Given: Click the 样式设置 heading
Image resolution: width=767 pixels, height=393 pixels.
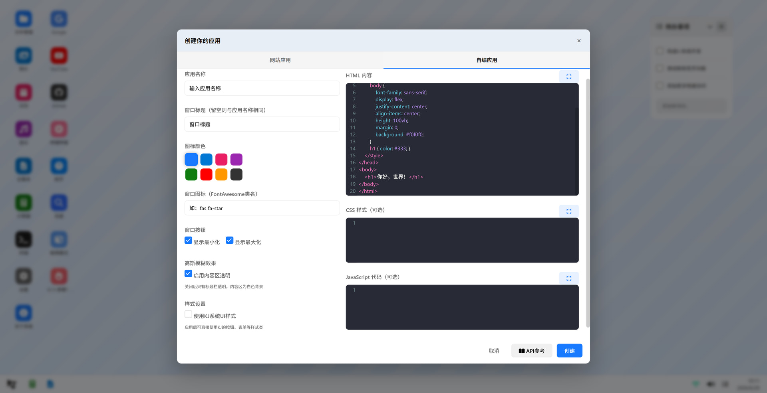Looking at the screenshot, I should (195, 304).
